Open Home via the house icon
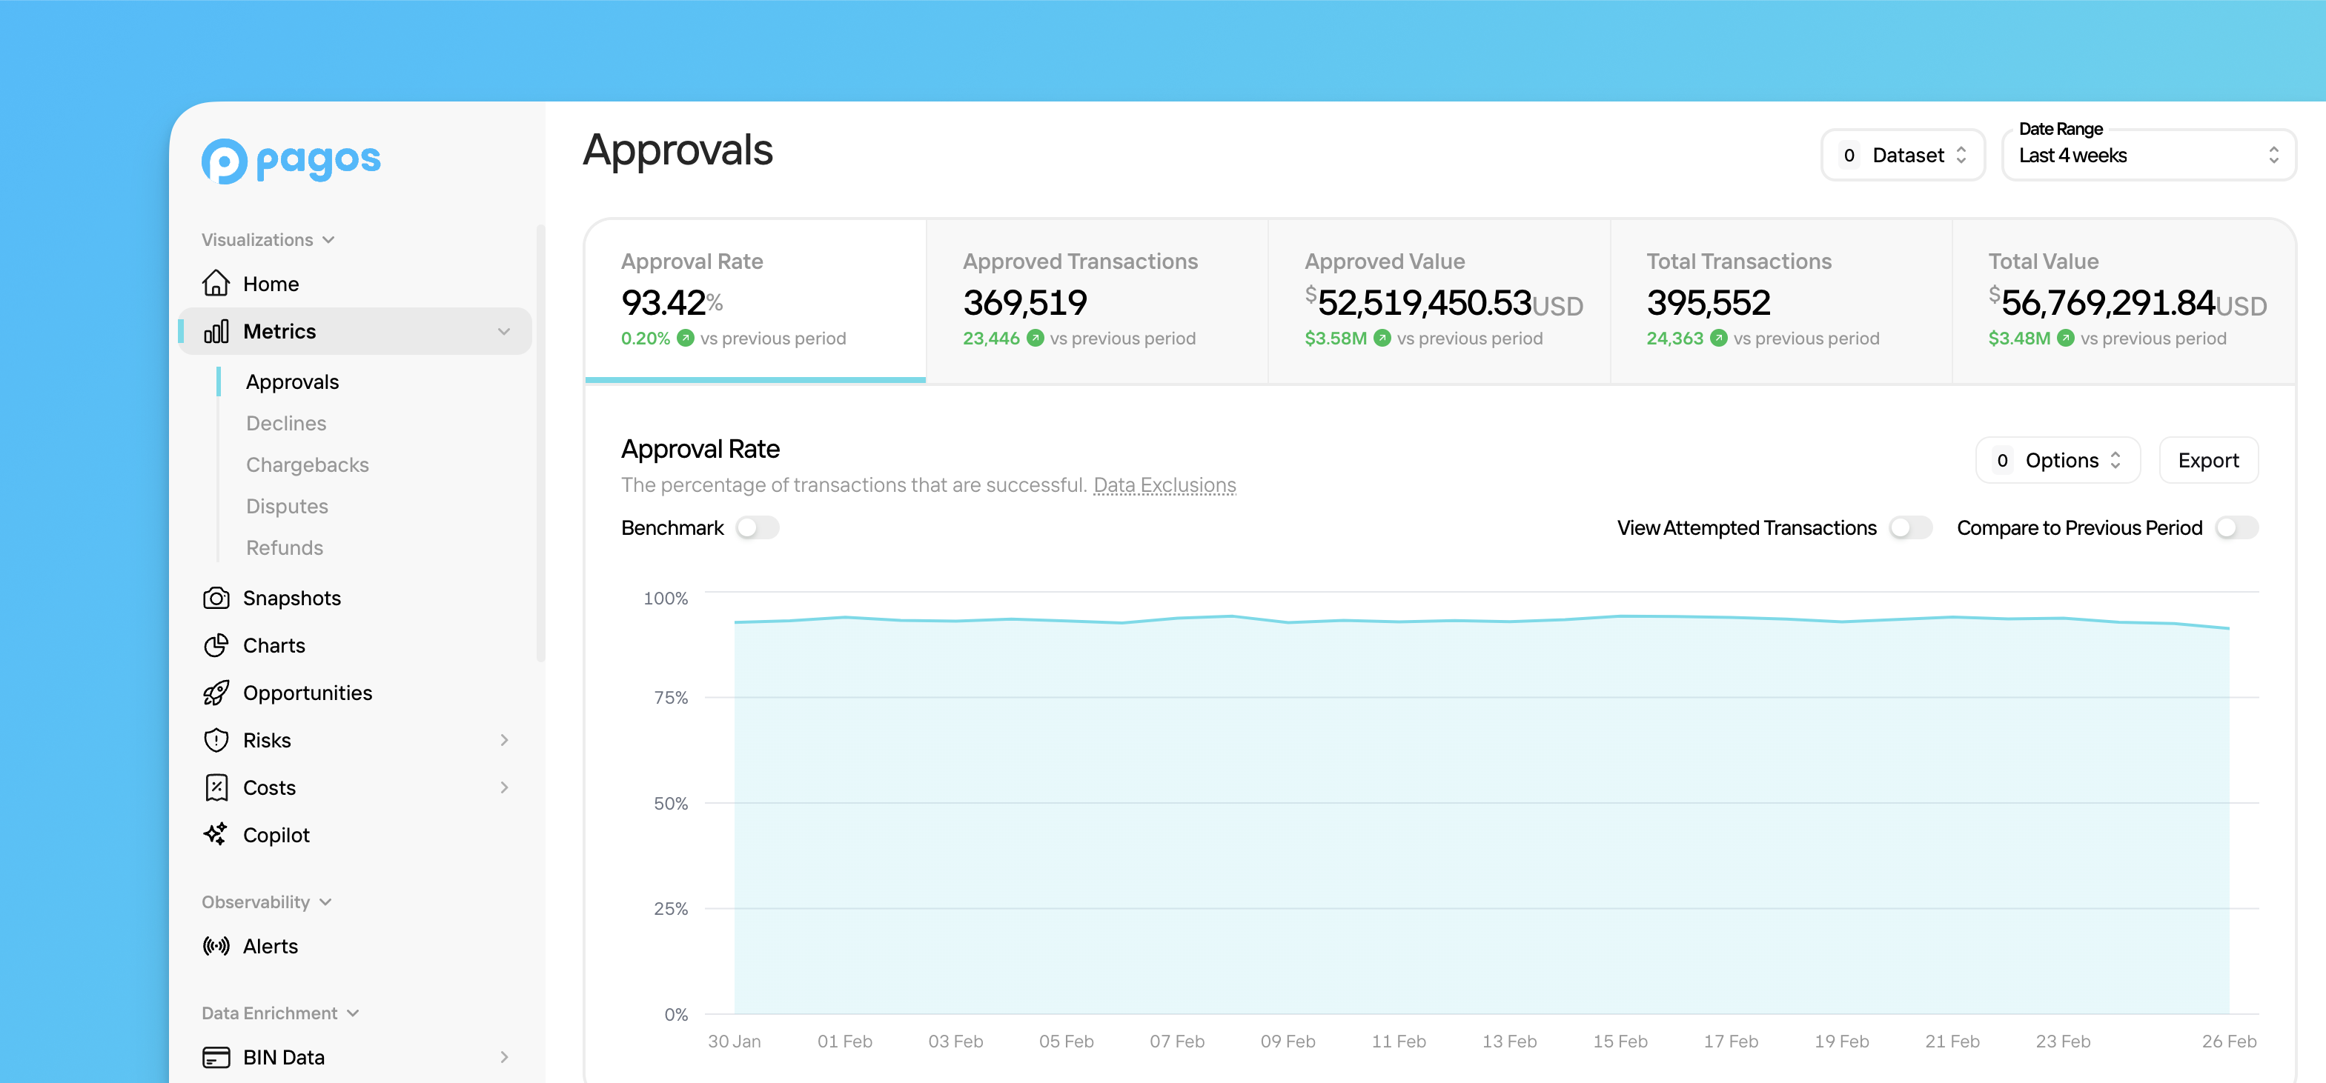Image resolution: width=2326 pixels, height=1083 pixels. coord(216,284)
